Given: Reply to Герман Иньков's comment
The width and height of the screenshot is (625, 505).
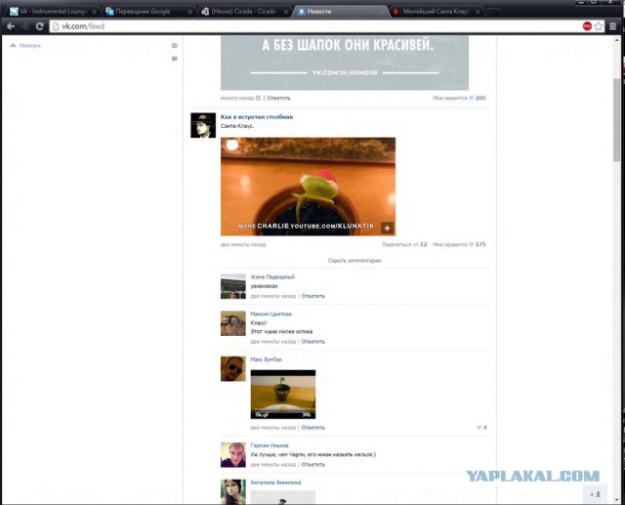Looking at the screenshot, I should click(x=312, y=465).
